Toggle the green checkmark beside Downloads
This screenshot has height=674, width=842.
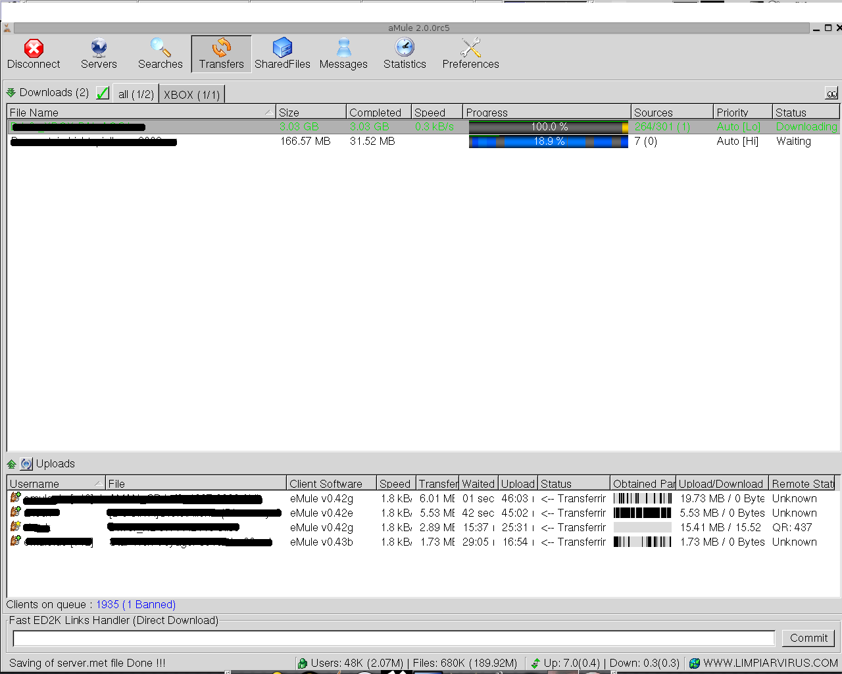pyautogui.click(x=103, y=93)
